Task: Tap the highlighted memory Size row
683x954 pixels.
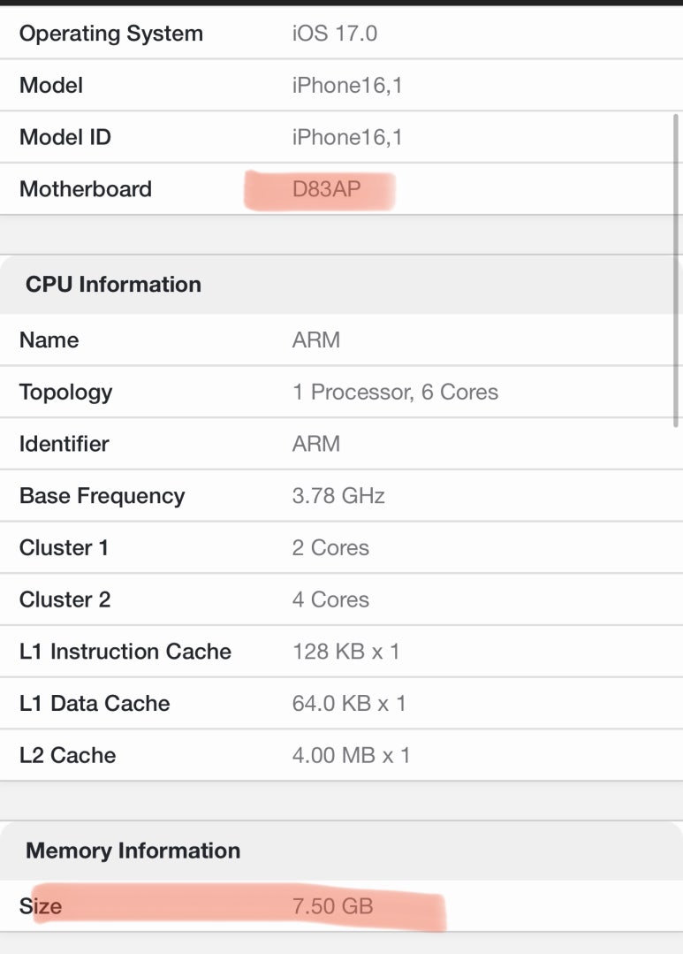Action: (341, 906)
